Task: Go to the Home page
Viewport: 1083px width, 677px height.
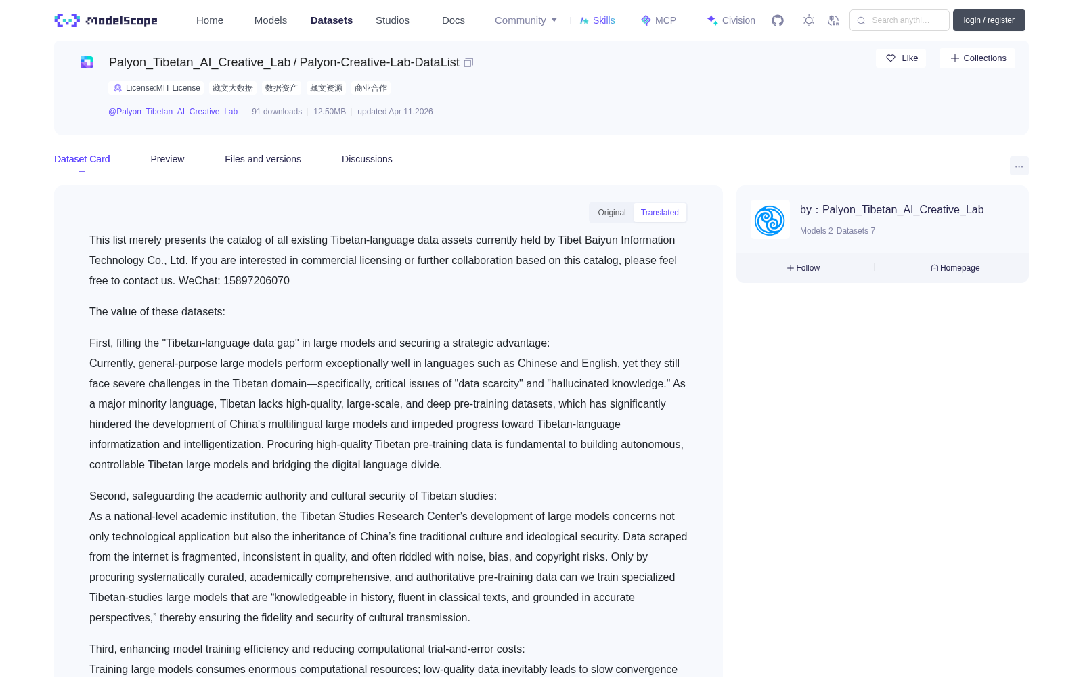Action: pos(210,20)
